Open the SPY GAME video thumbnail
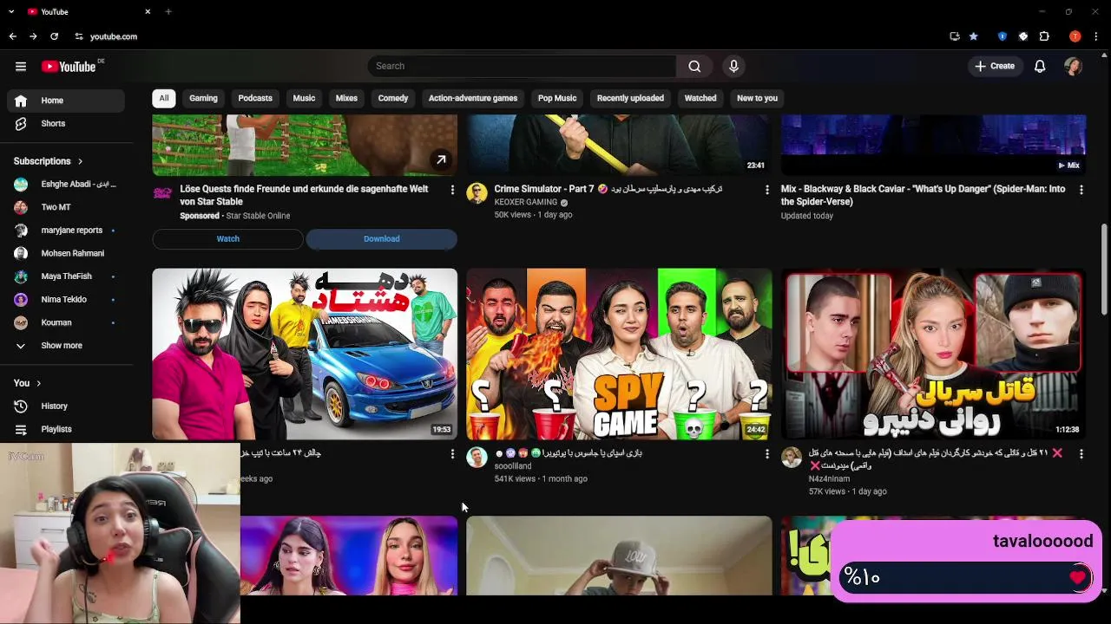Image resolution: width=1111 pixels, height=624 pixels. [619, 354]
